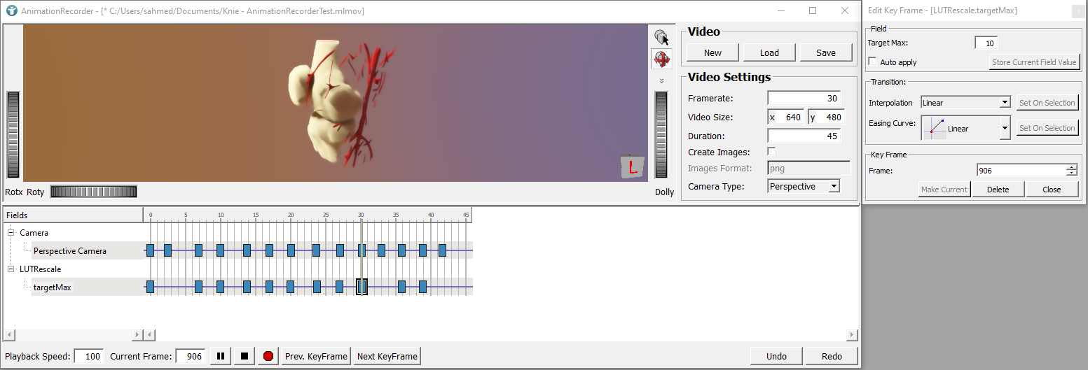Click the AnimationRecorder app icon in title bar
Viewport: 1088px width, 370px height.
coord(11,11)
